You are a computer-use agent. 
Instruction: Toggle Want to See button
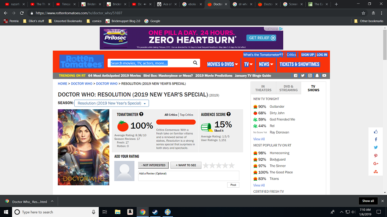[186, 165]
